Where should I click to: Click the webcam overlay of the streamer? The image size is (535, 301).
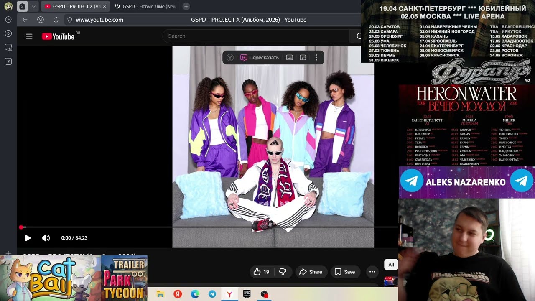(x=466, y=250)
